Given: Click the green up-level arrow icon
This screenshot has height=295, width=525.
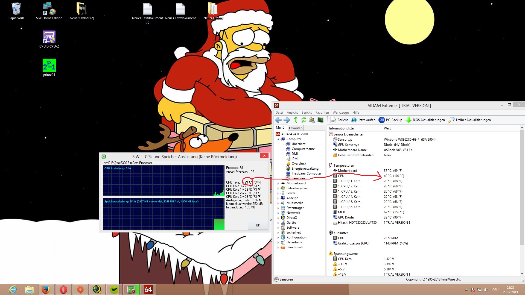Looking at the screenshot, I should pos(296,120).
